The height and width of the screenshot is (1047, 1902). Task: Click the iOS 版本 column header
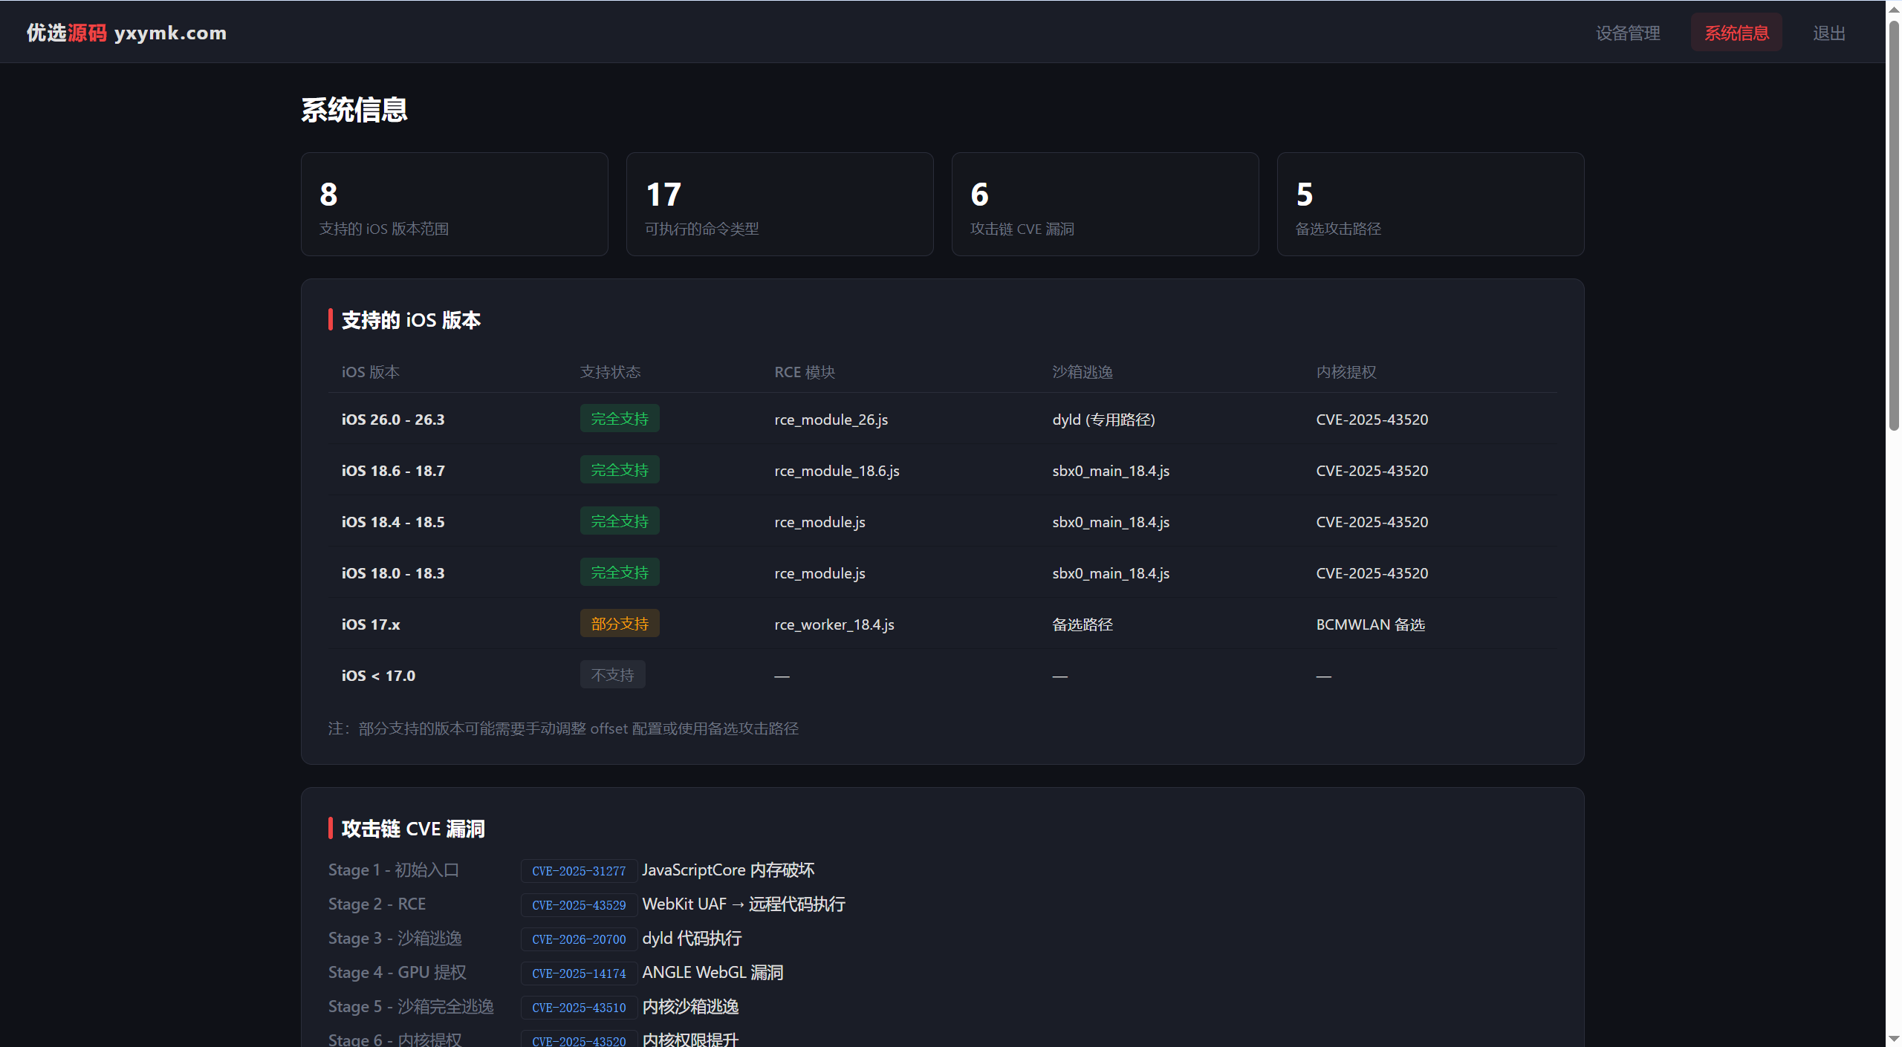[x=370, y=372]
